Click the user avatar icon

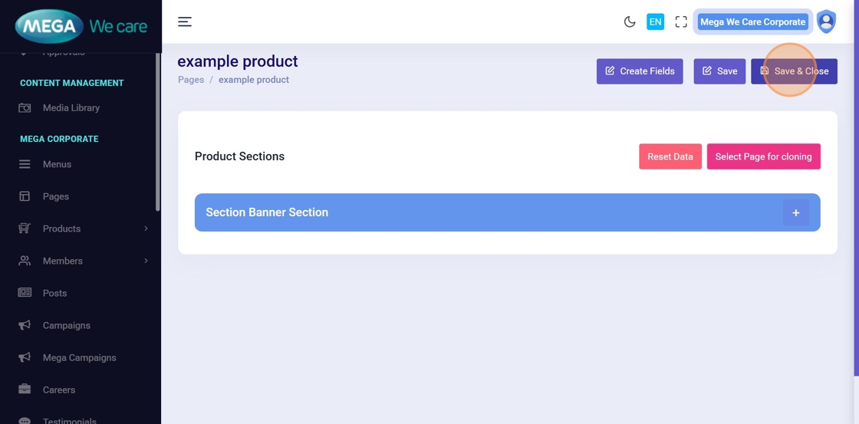(826, 21)
